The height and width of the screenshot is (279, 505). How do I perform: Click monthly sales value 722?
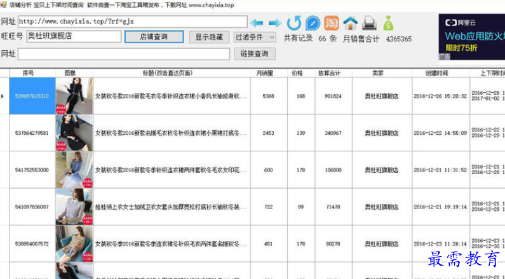click(268, 207)
